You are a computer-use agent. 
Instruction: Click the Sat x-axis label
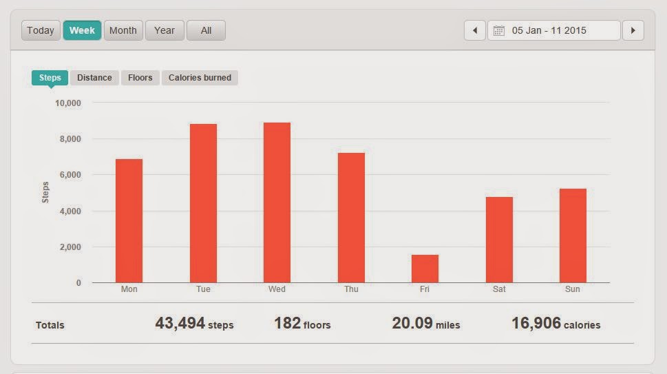click(x=499, y=289)
